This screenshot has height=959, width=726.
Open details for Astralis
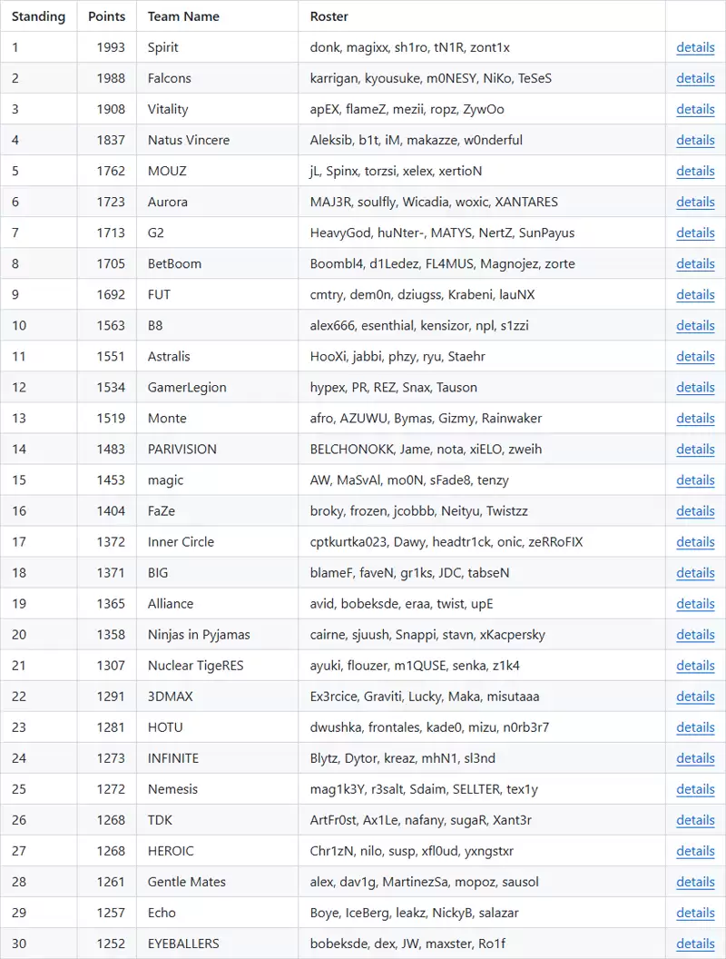(x=695, y=357)
